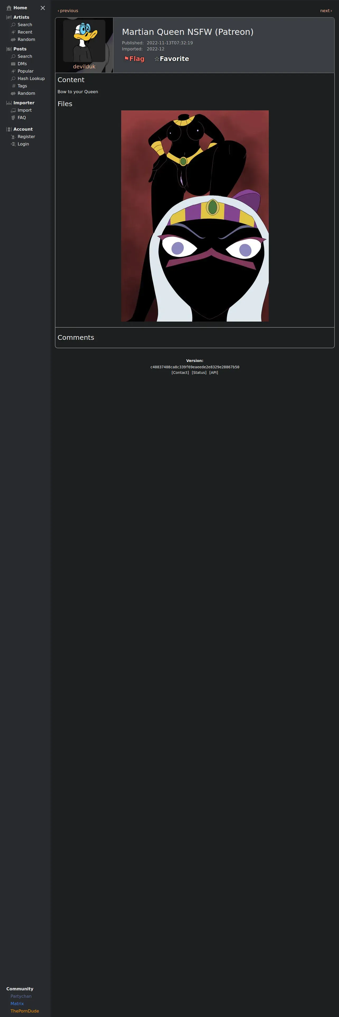Open the API footer link
Screen dimensions: 339x1017
pyautogui.click(x=214, y=373)
